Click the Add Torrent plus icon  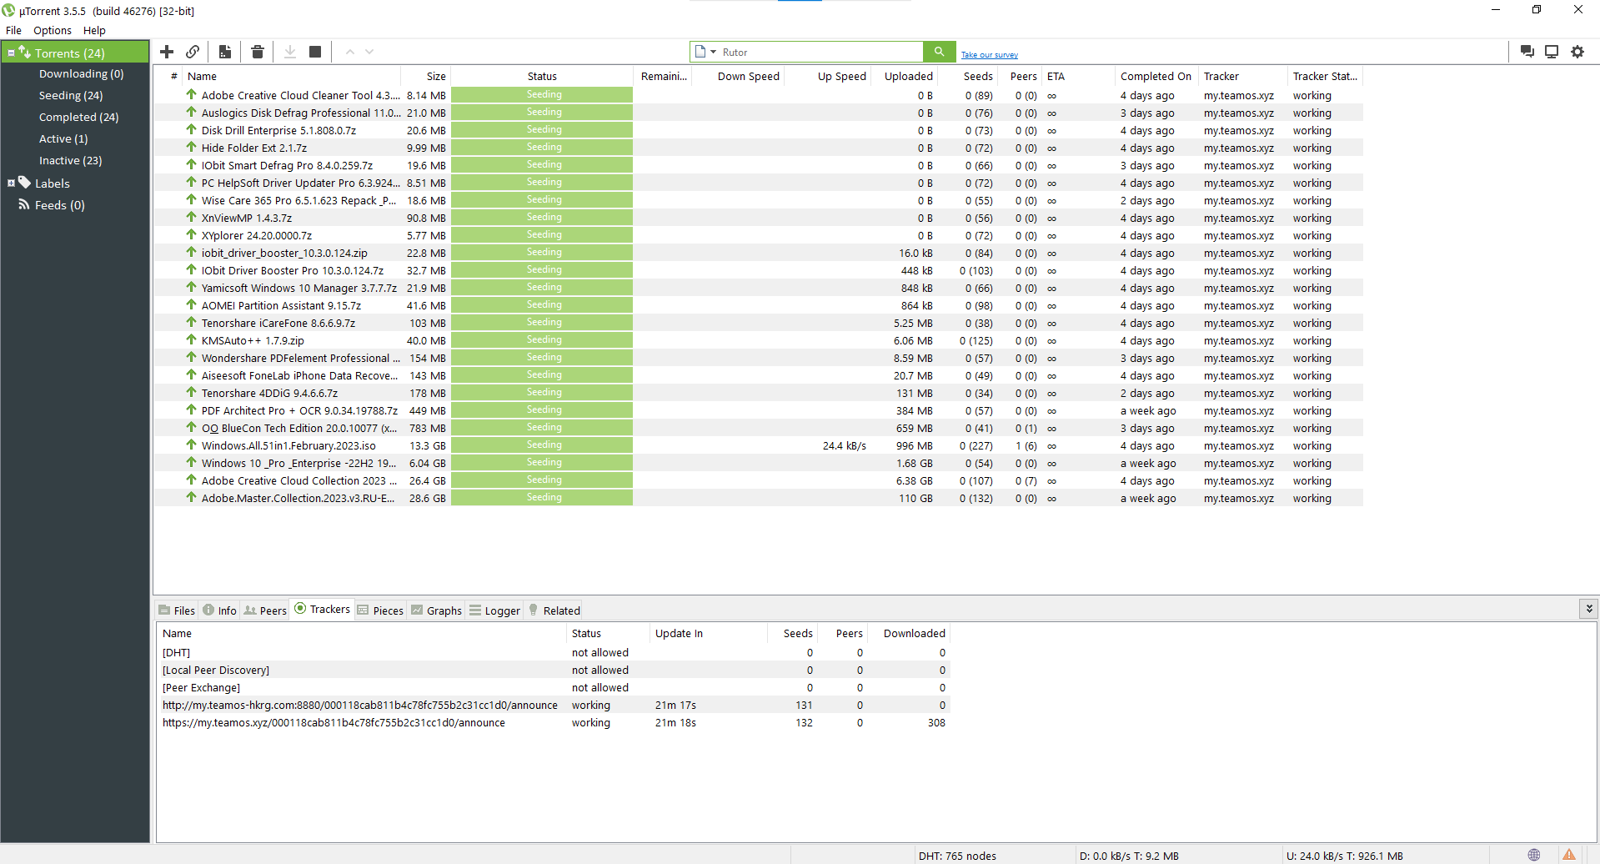point(167,52)
